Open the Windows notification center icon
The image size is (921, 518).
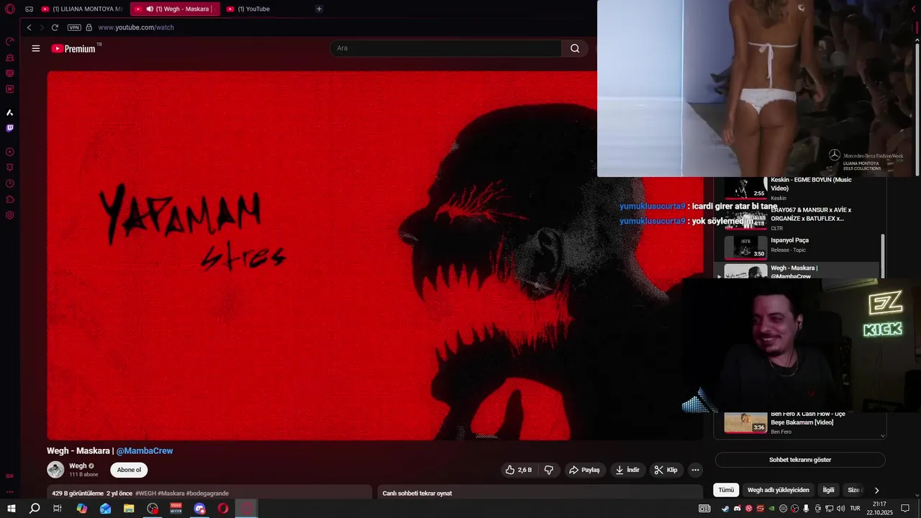click(905, 509)
